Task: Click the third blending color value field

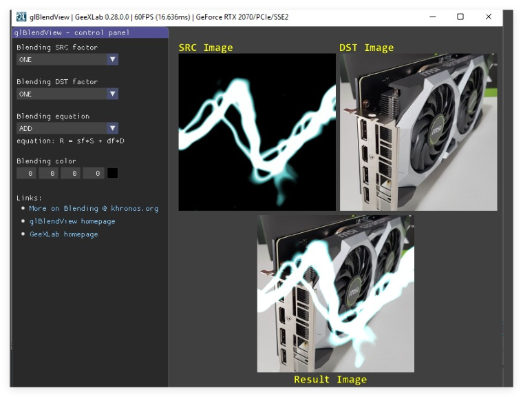Action: point(70,173)
